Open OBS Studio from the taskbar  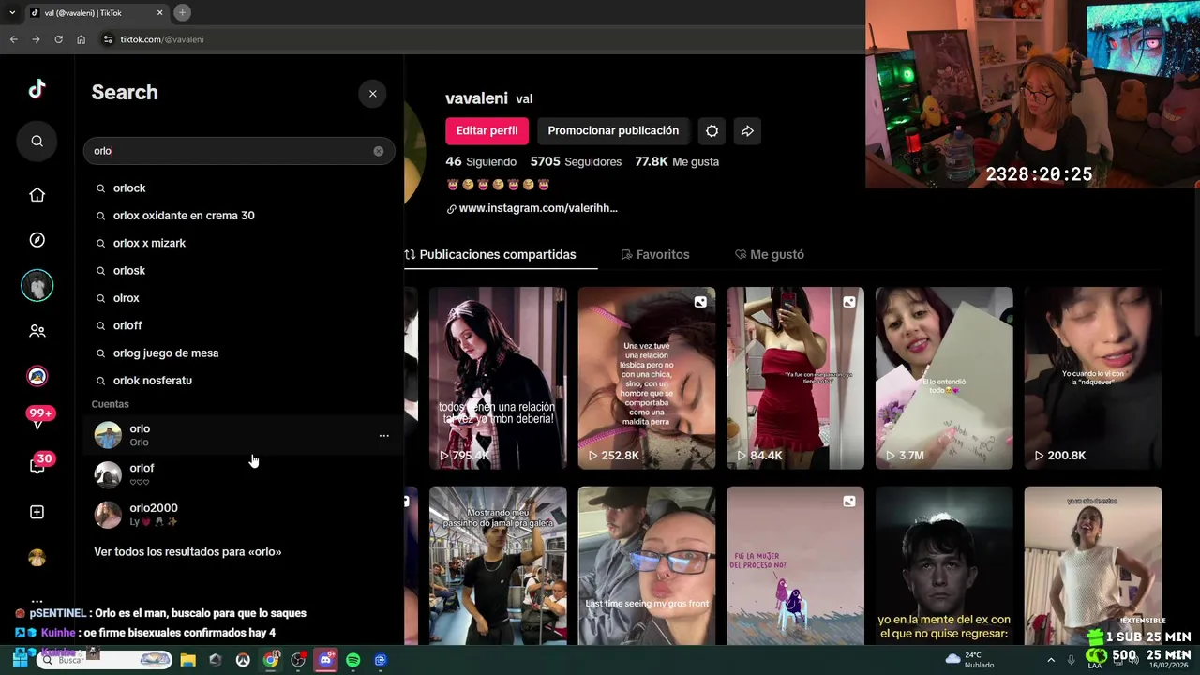coord(298,660)
